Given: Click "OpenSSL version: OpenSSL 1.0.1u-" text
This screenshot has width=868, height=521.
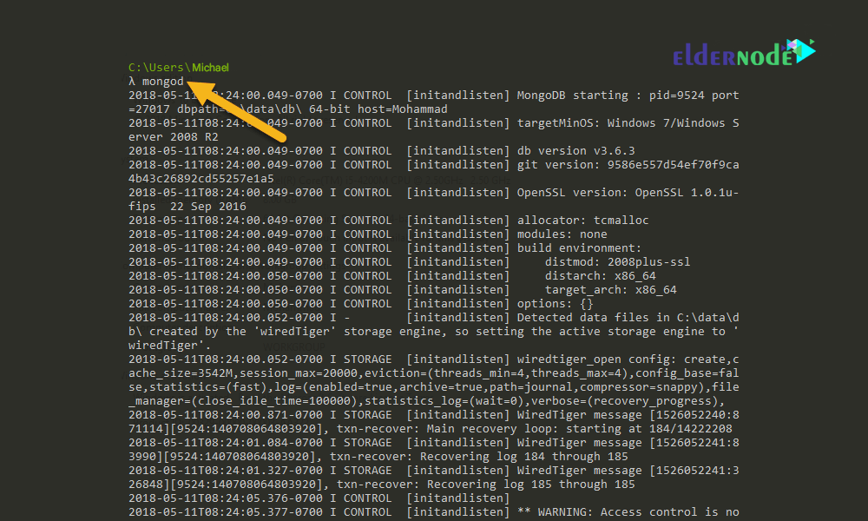Looking at the screenshot, I should [628, 192].
